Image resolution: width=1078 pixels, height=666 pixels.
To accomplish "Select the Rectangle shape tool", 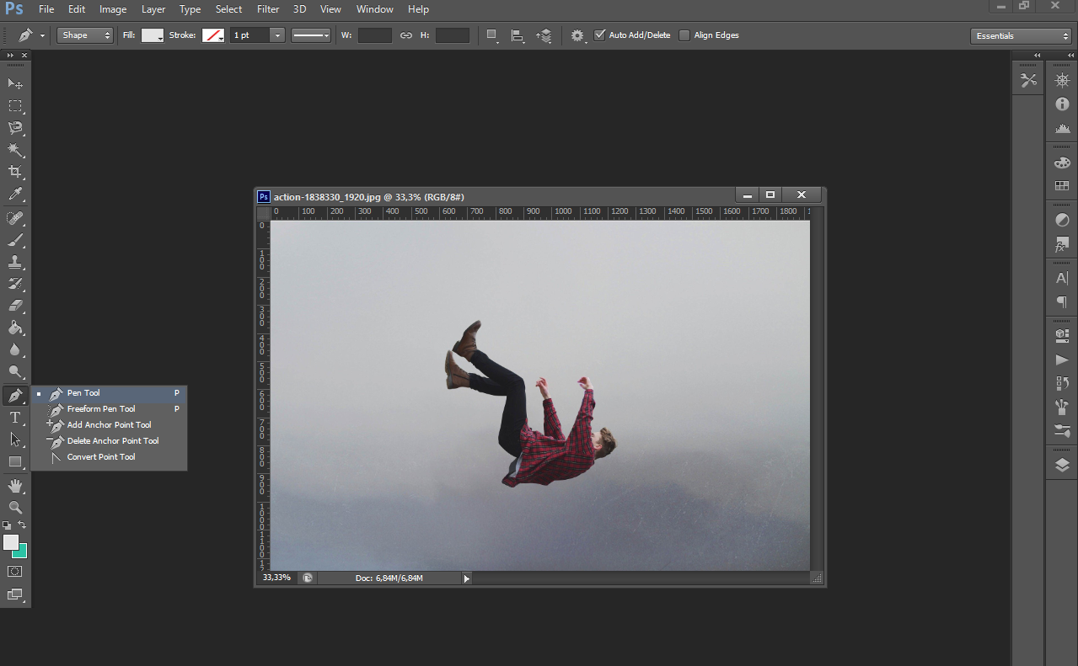I will coord(15,461).
